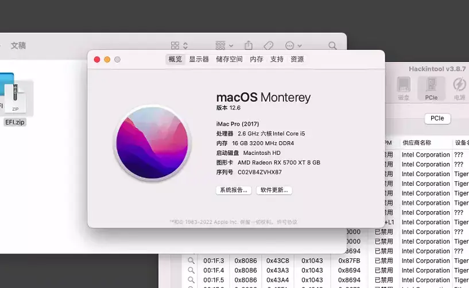The image size is (469, 288).
Task: Click the Finder share icon
Action: click(x=248, y=45)
